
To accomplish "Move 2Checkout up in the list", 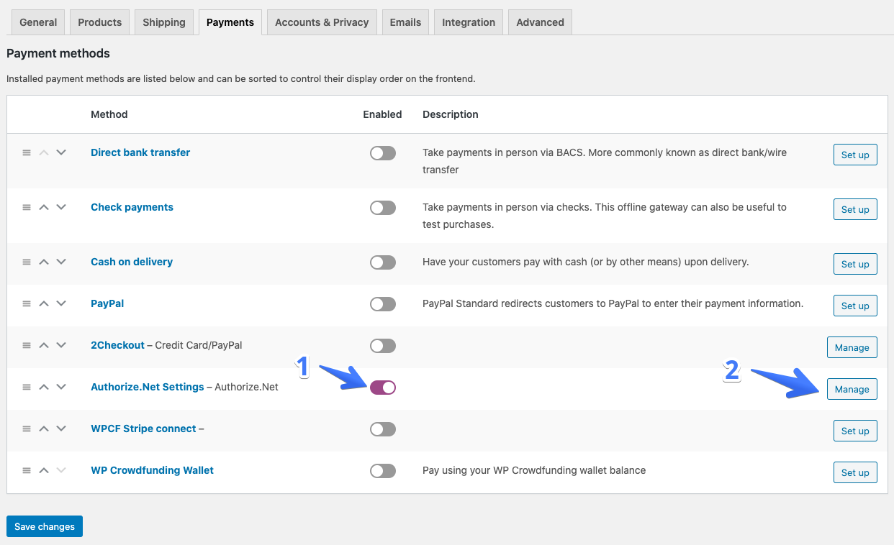I will (44, 345).
